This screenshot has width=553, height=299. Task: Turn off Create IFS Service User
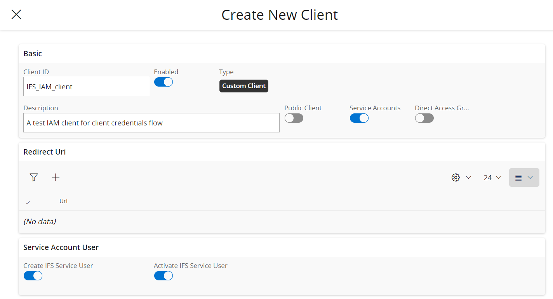point(33,275)
